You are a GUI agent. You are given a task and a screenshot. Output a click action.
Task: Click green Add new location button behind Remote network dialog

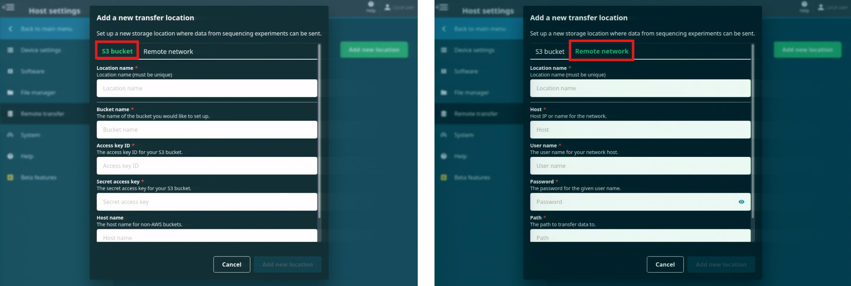pos(808,49)
